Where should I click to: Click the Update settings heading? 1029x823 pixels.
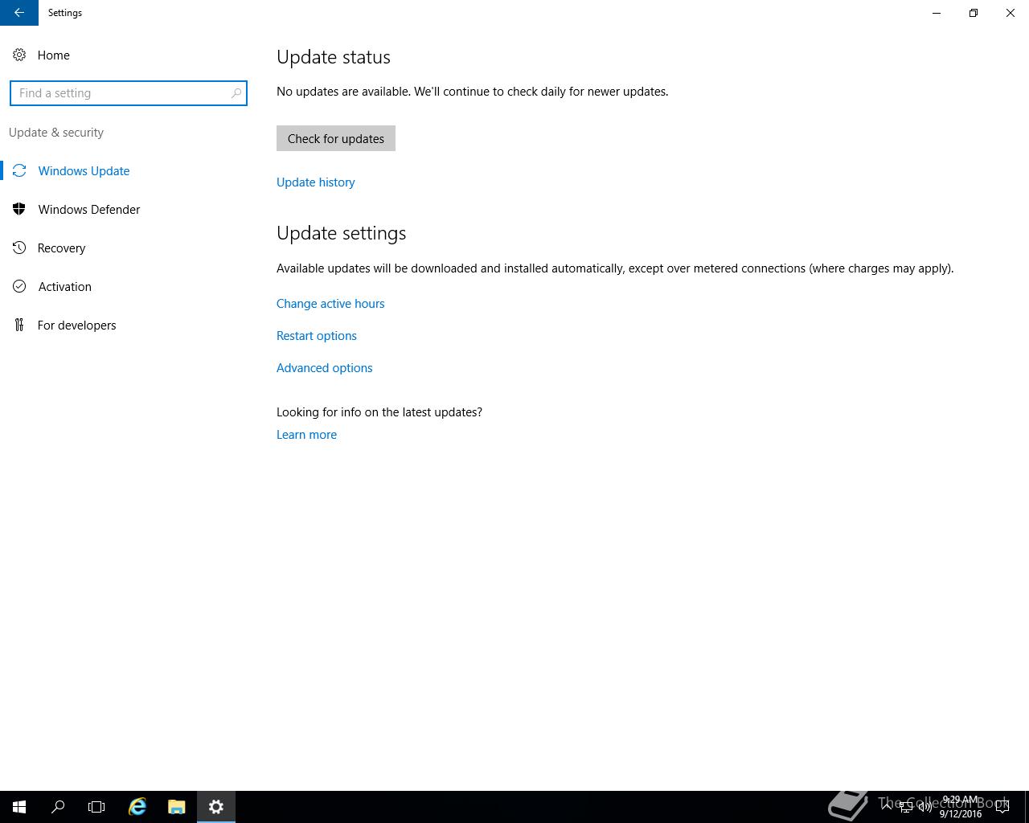pyautogui.click(x=342, y=233)
